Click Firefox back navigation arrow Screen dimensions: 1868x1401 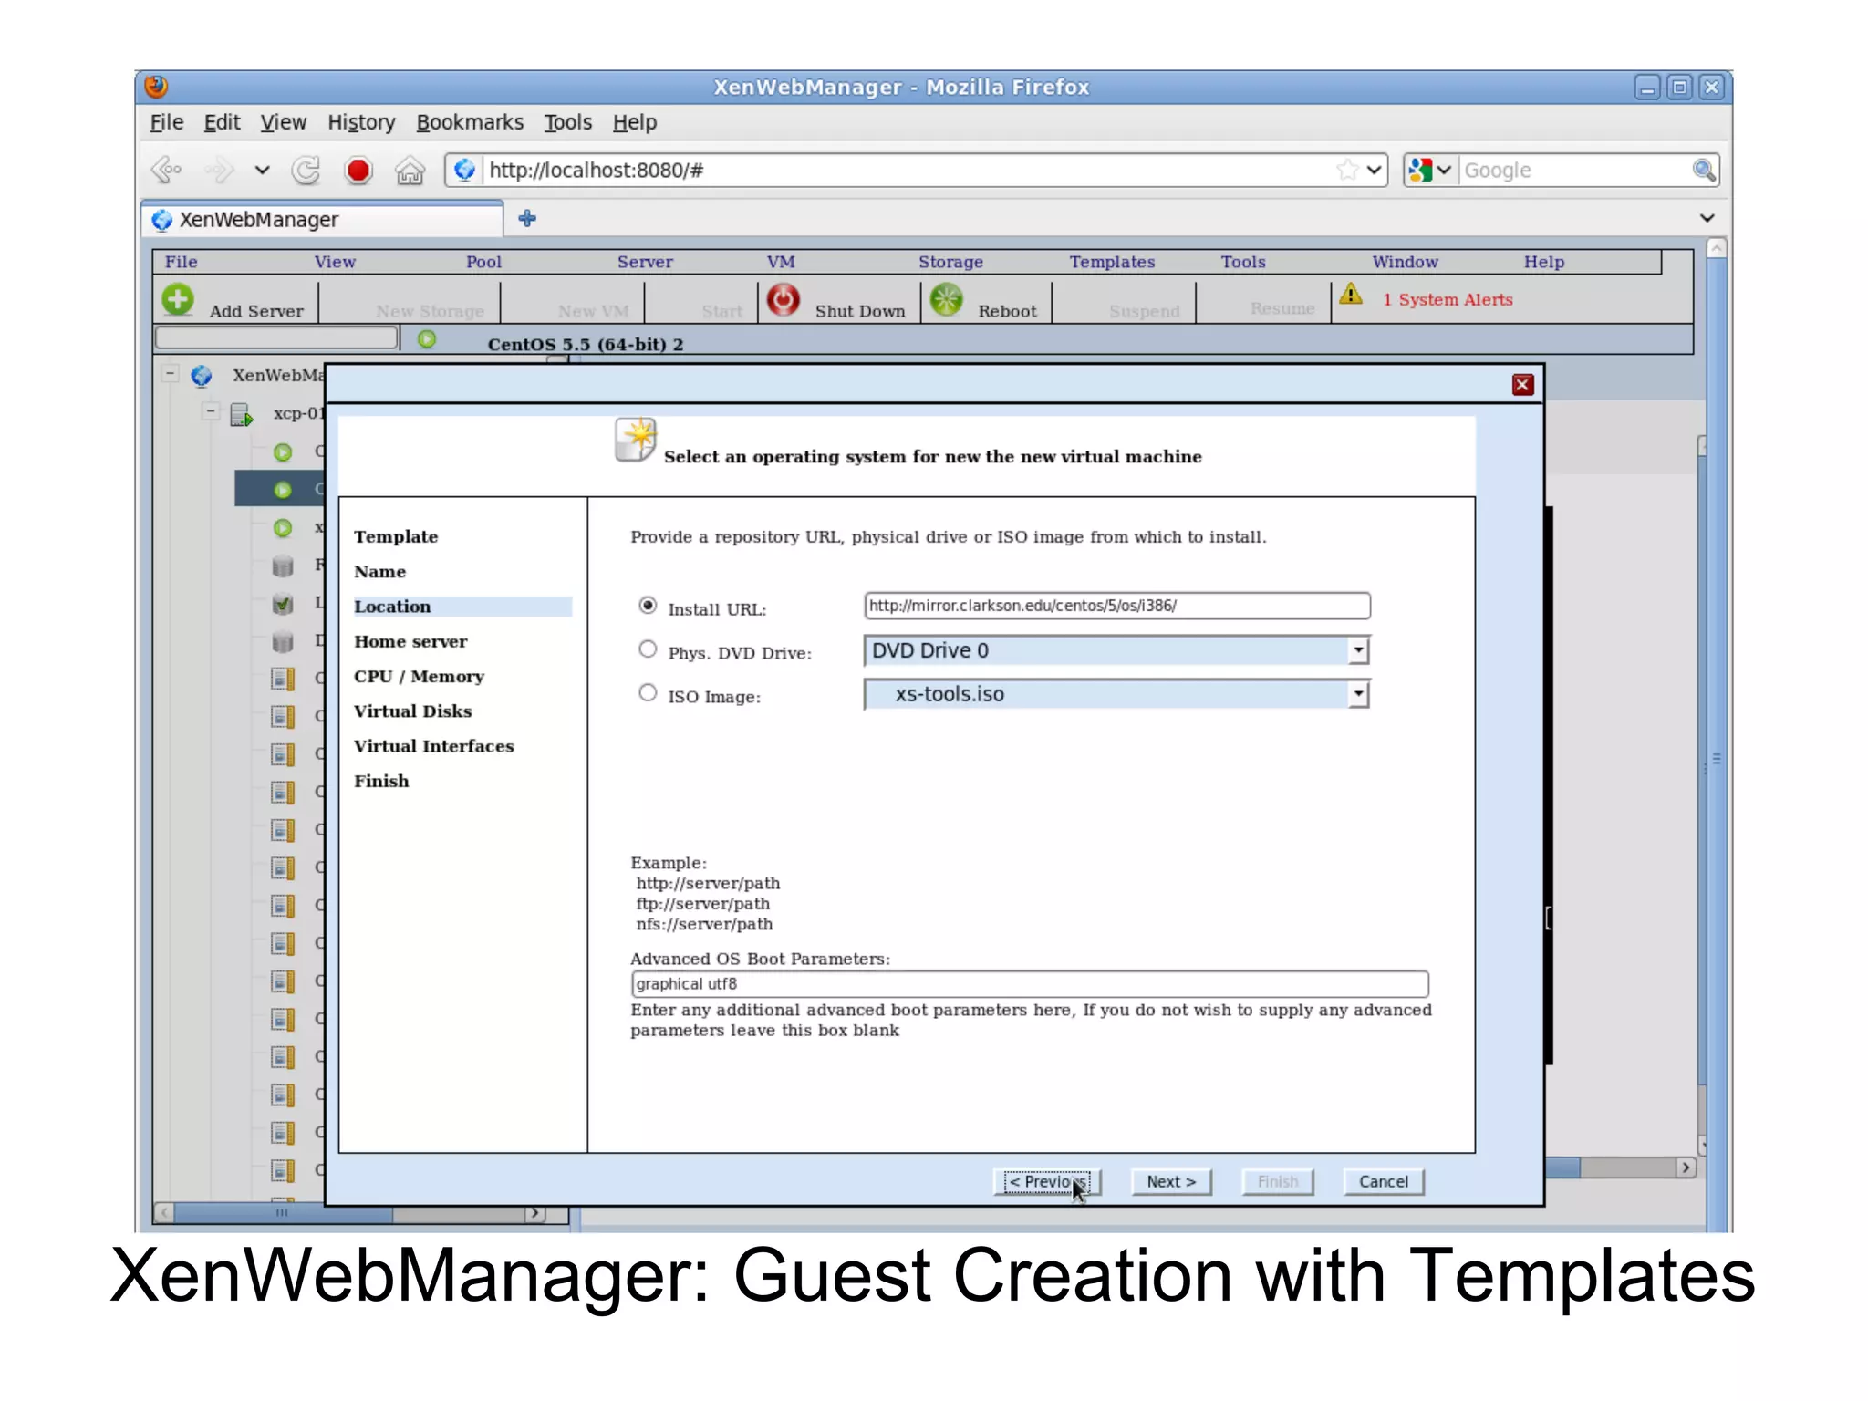pos(167,170)
